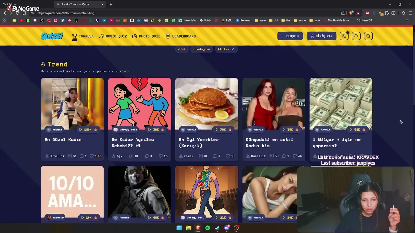The height and width of the screenshot is (233, 415).
Task: Open the oyun bookmarks folder
Action: [x=314, y=20]
